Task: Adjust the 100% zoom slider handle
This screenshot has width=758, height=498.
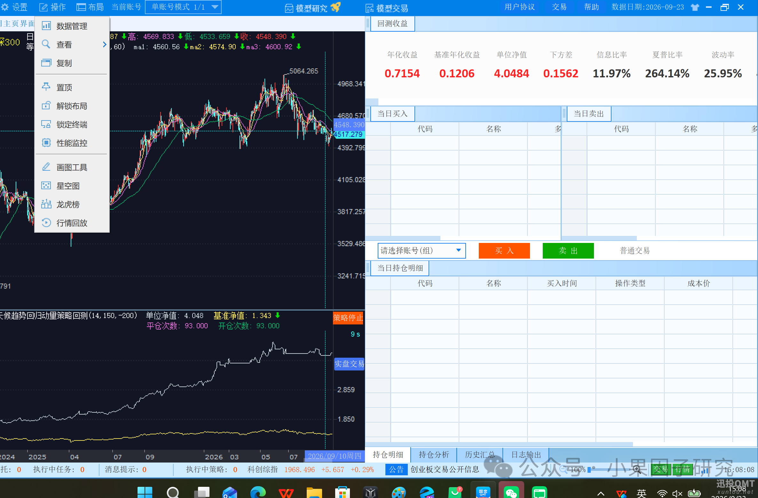Action: 589,470
